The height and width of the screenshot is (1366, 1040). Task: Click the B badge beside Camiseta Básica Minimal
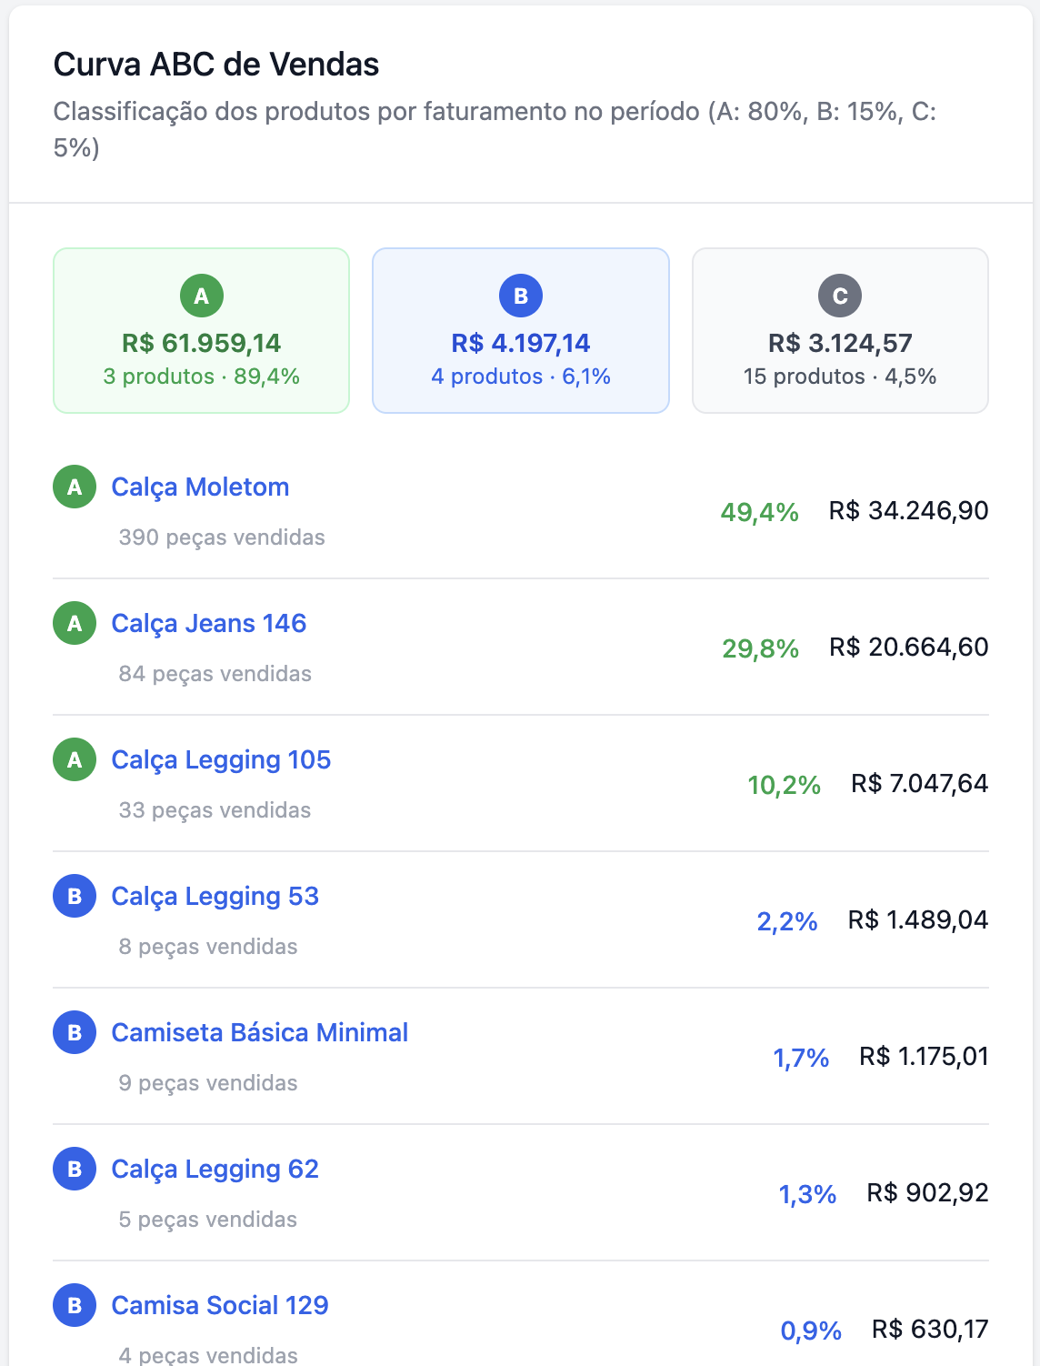click(75, 1032)
